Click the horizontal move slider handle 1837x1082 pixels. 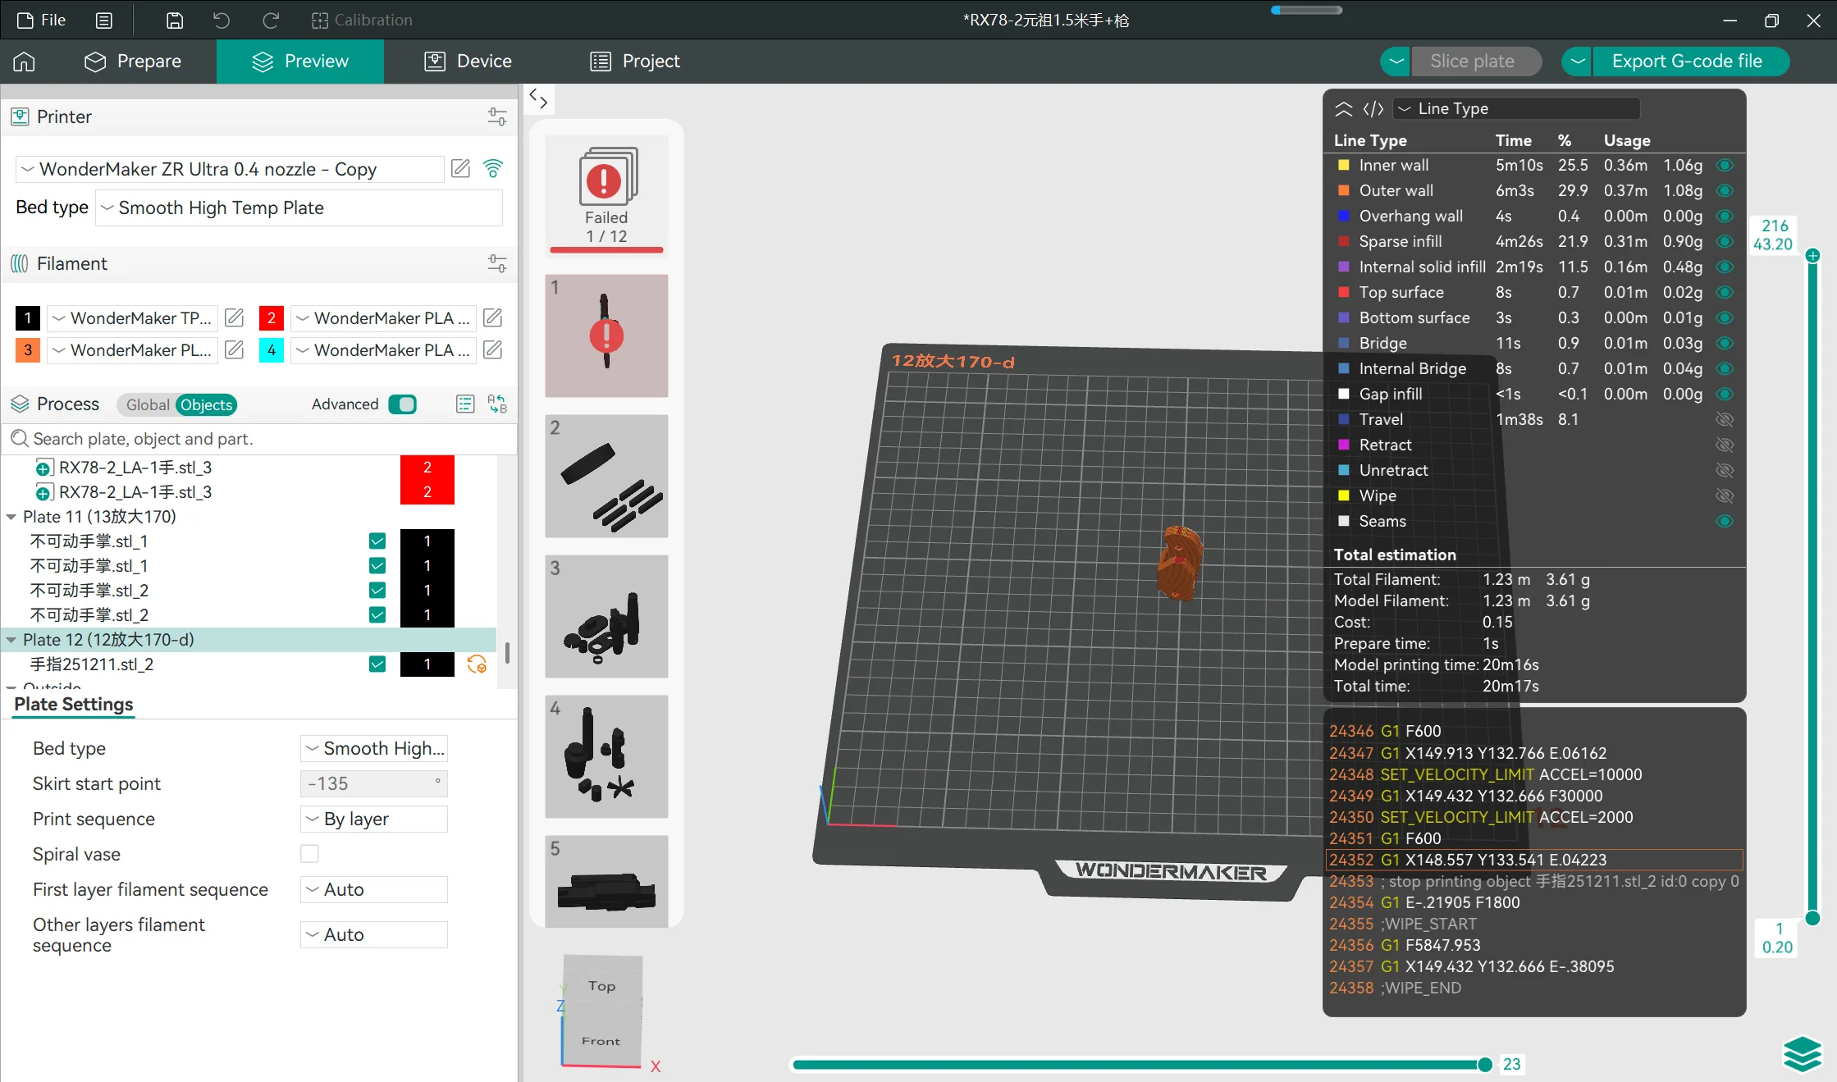tap(1485, 1065)
